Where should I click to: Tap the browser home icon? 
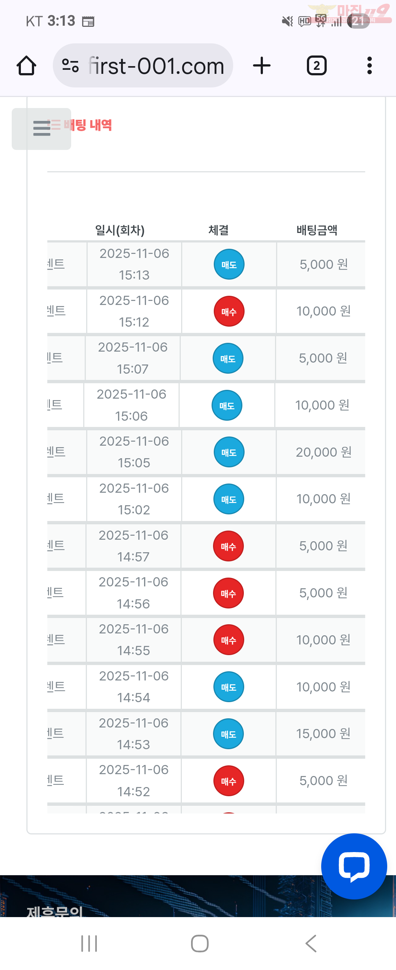click(26, 66)
